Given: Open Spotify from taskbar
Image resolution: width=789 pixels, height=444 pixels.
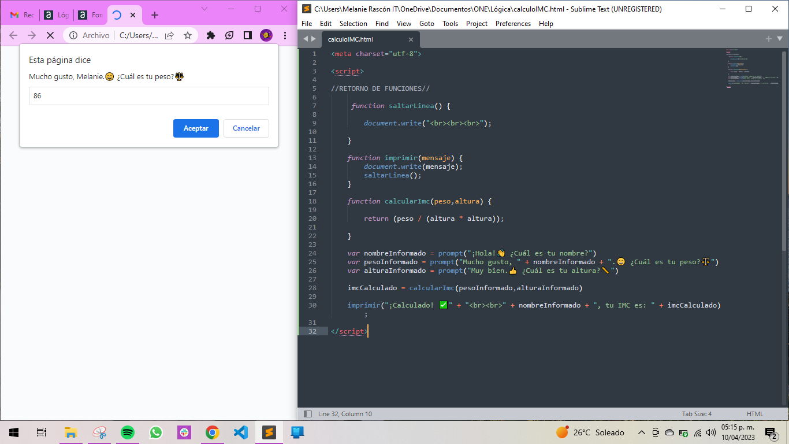Looking at the screenshot, I should [128, 432].
